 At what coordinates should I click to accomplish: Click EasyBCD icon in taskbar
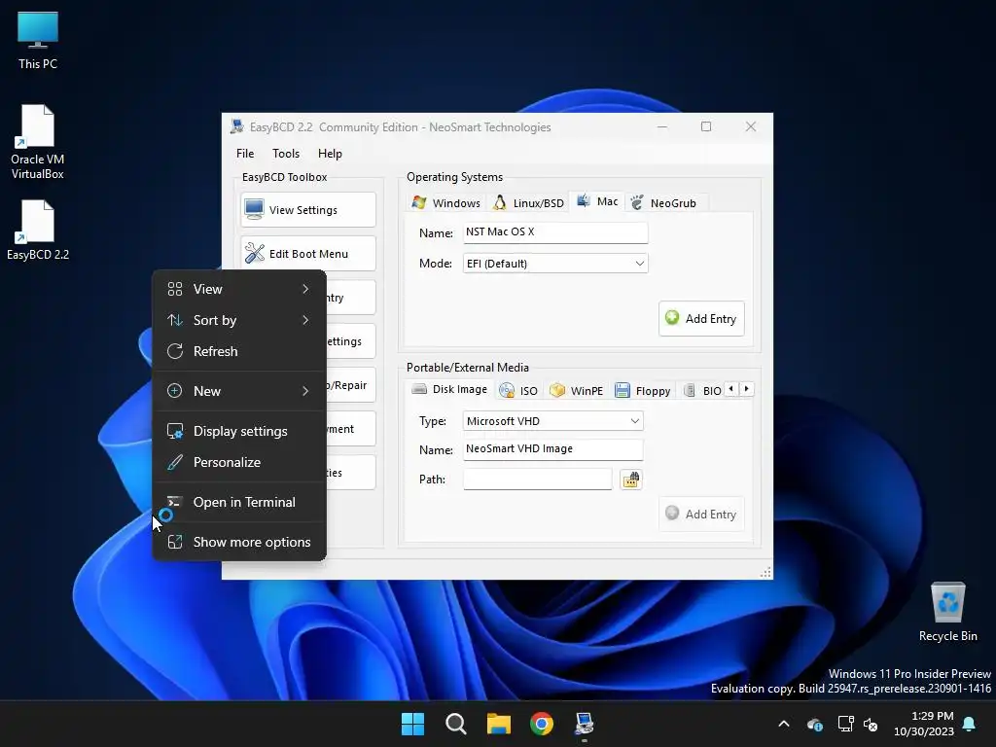click(585, 724)
